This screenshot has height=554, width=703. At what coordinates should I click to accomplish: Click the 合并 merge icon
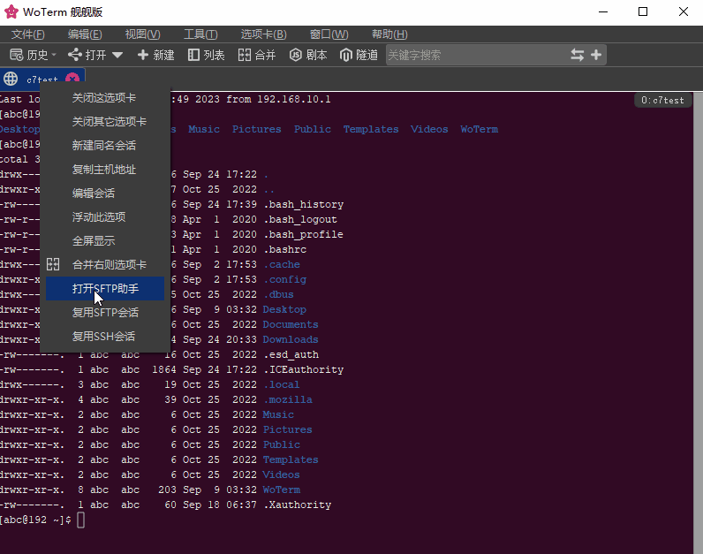point(245,55)
